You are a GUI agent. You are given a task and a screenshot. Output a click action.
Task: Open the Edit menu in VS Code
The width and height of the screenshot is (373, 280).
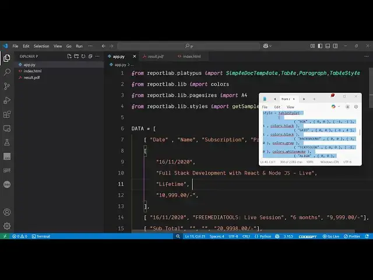pyautogui.click(x=26, y=46)
